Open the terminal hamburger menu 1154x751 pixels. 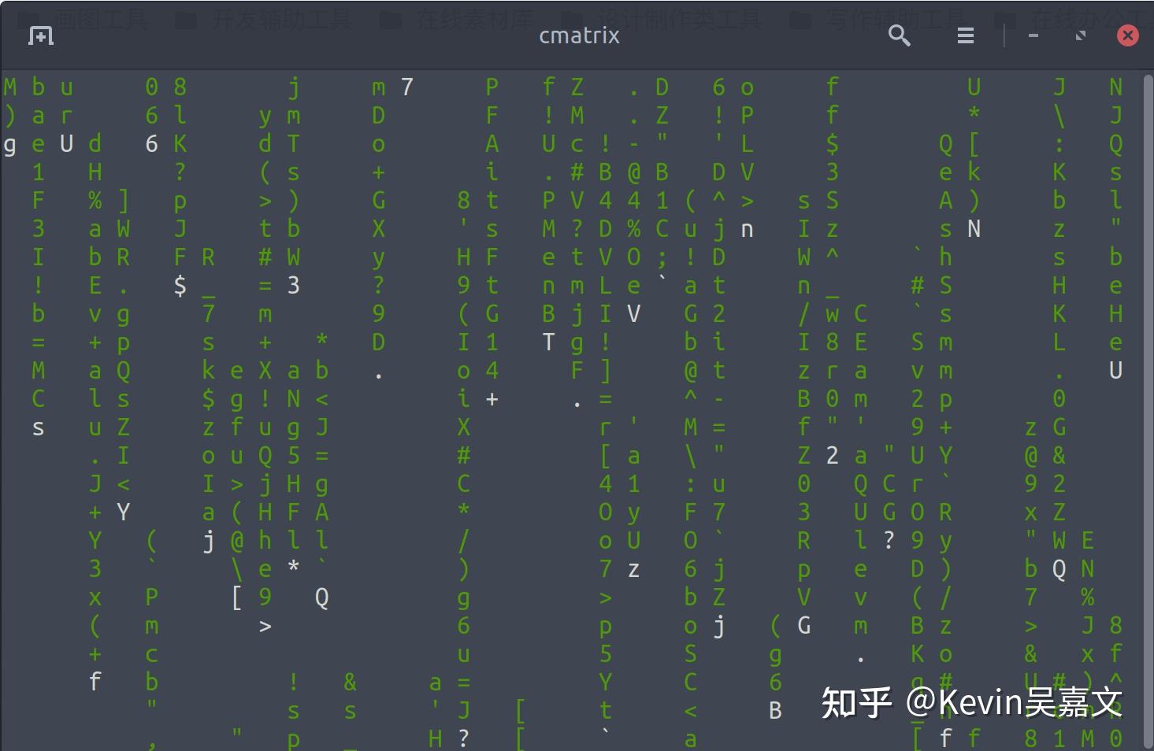click(x=965, y=35)
